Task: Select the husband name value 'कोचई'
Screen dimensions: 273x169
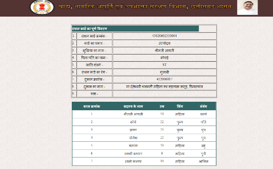Action: (x=164, y=58)
